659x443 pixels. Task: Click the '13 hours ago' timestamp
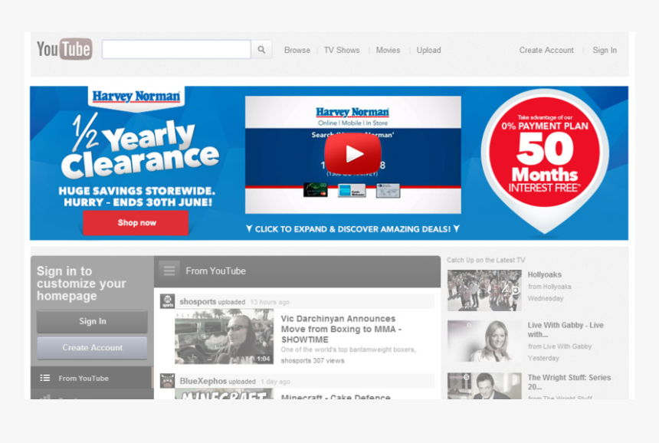pos(270,302)
